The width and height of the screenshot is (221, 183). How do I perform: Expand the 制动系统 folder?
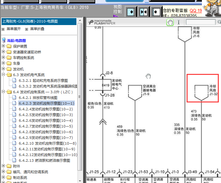coord(3,177)
